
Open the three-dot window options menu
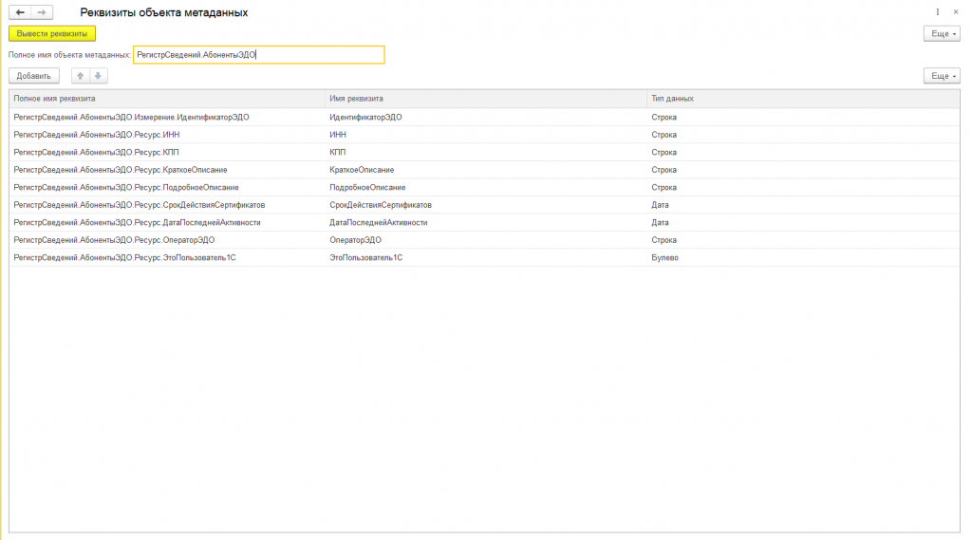[937, 12]
